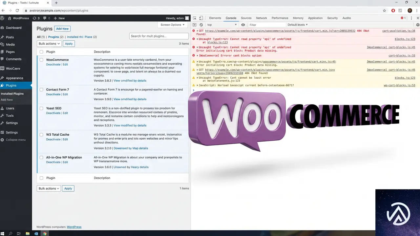The image size is (420, 236).
Task: Switch to the Network tab
Action: 262,18
